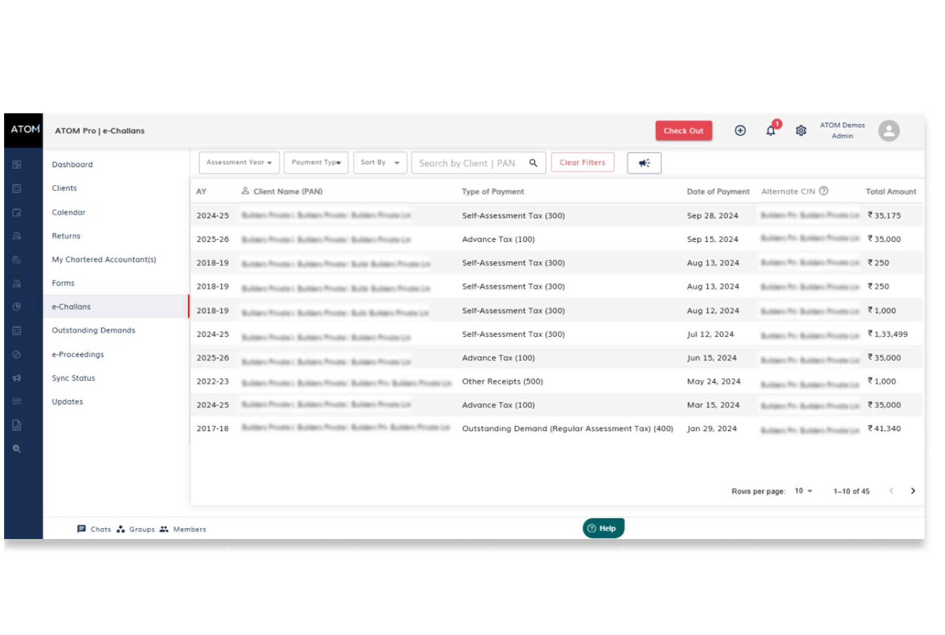
Task: Click the plus circle add icon
Action: 740,130
